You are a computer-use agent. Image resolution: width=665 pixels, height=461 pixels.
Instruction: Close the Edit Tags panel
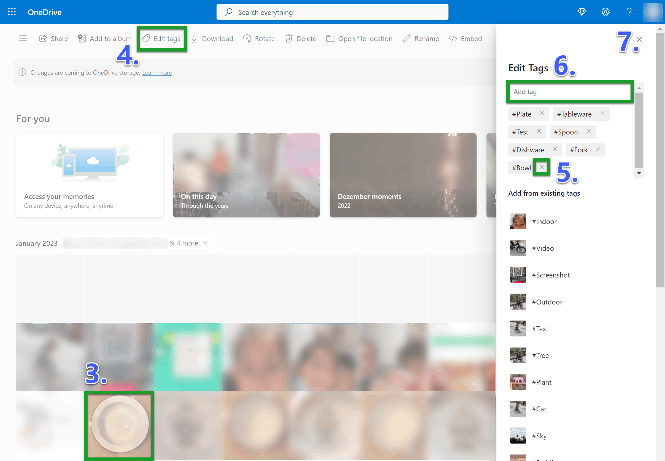639,39
